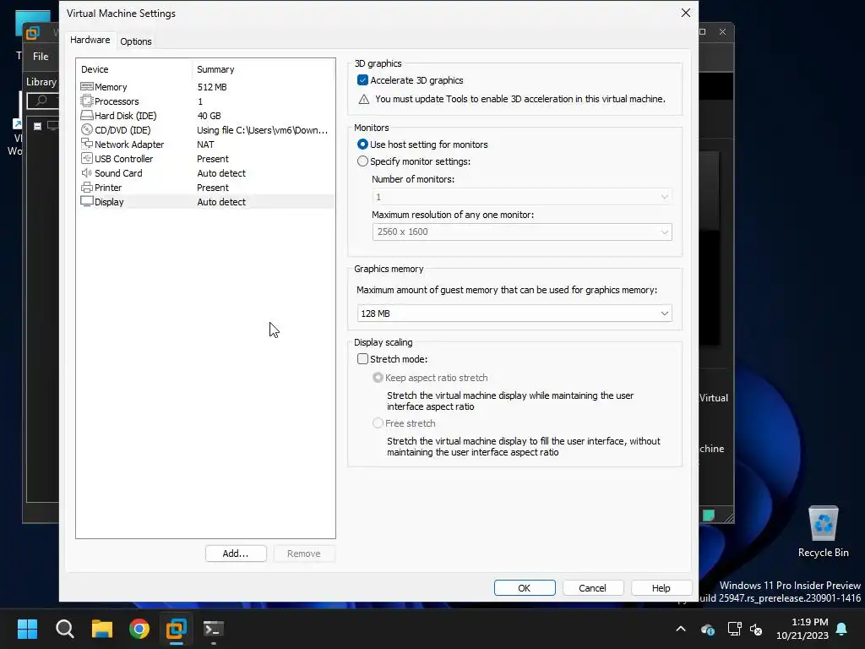865x649 pixels.
Task: Select the Display monitor icon
Action: coord(87,201)
